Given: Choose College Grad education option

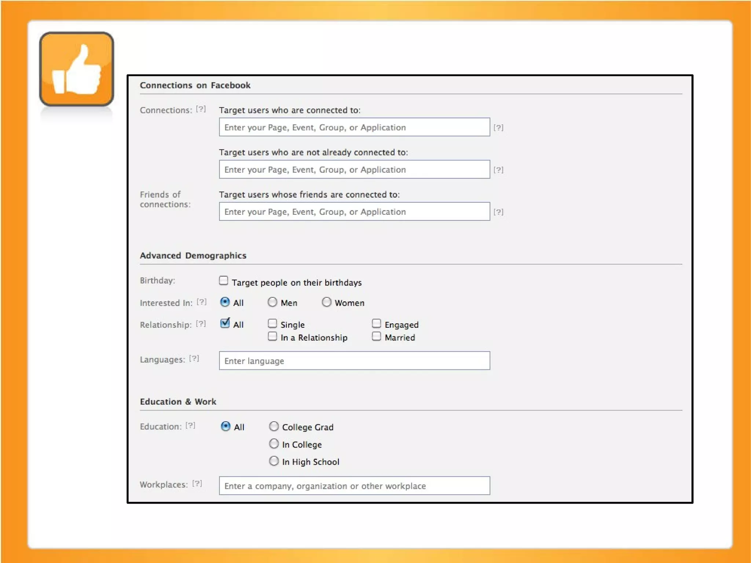Looking at the screenshot, I should point(274,426).
